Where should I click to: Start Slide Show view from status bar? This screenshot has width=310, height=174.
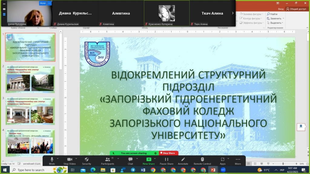268,164
